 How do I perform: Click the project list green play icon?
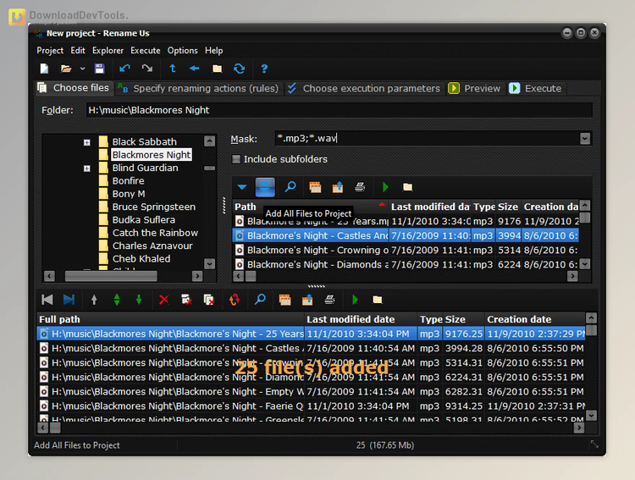tap(355, 300)
